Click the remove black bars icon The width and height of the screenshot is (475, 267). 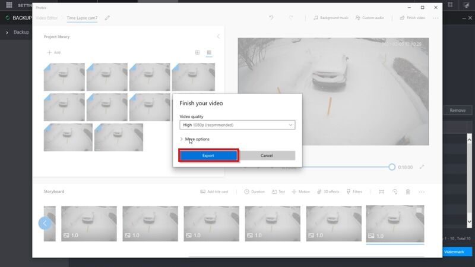381,191
